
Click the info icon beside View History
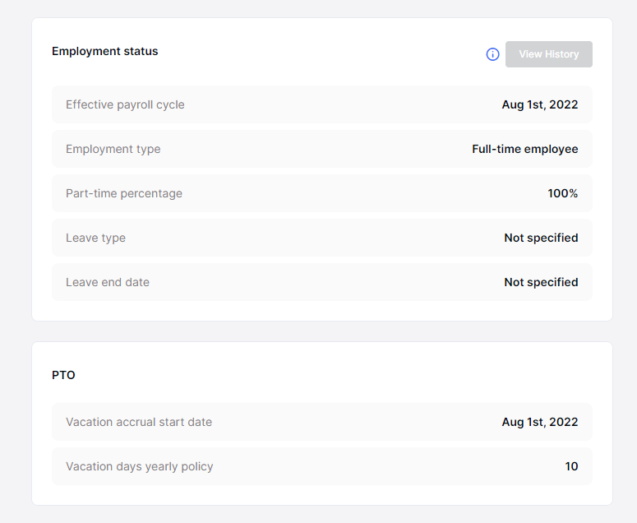492,54
